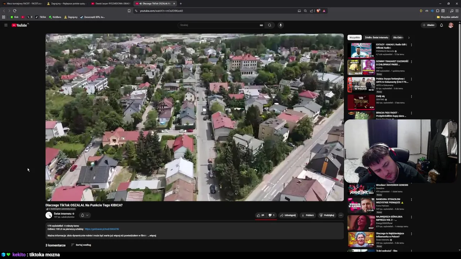The image size is (461, 259).
Task: Dislike the video with thumbs down
Action: pyautogui.click(x=272, y=215)
